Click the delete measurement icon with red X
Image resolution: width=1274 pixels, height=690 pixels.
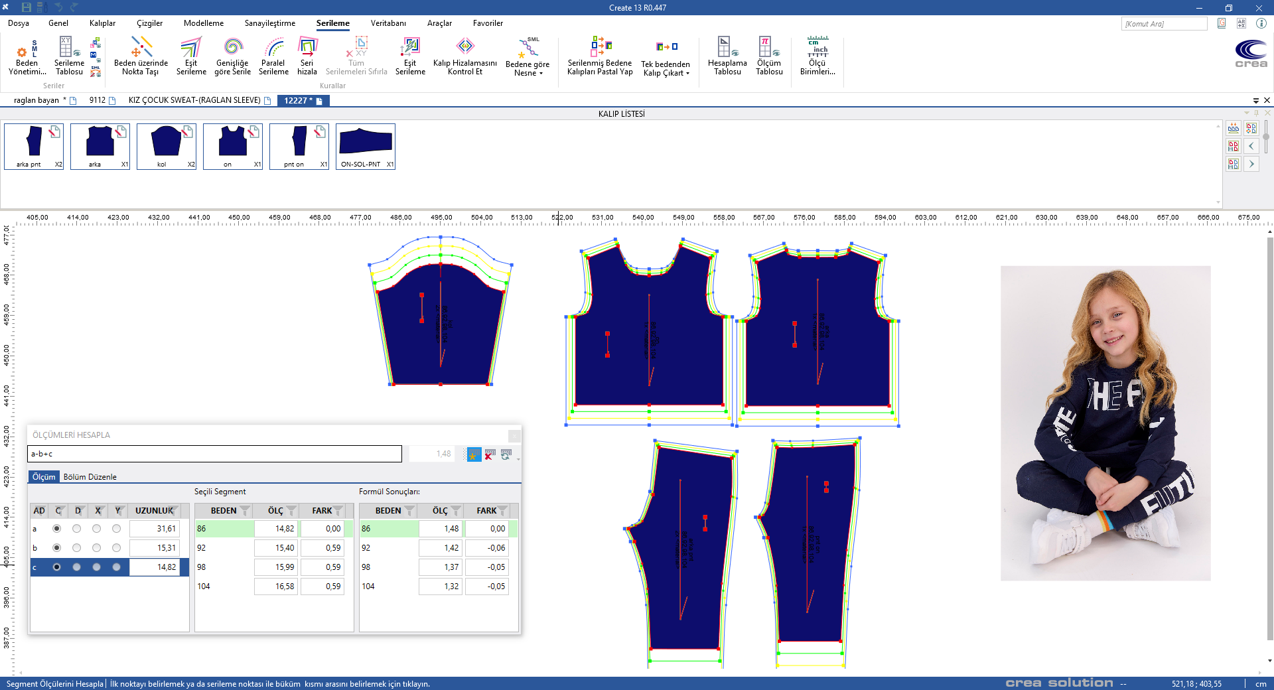[490, 454]
